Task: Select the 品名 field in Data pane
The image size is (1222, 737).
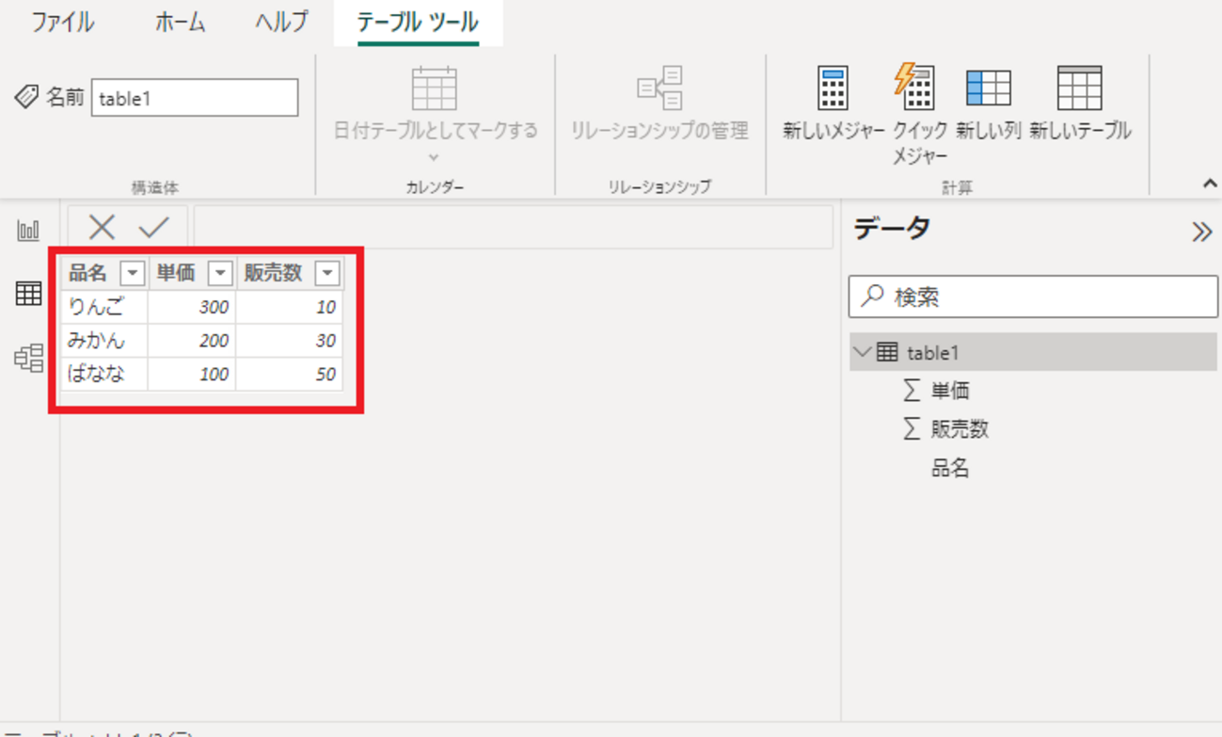Action: 950,468
